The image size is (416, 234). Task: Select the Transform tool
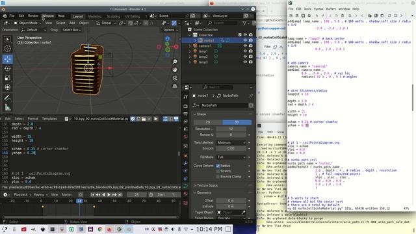click(7, 87)
